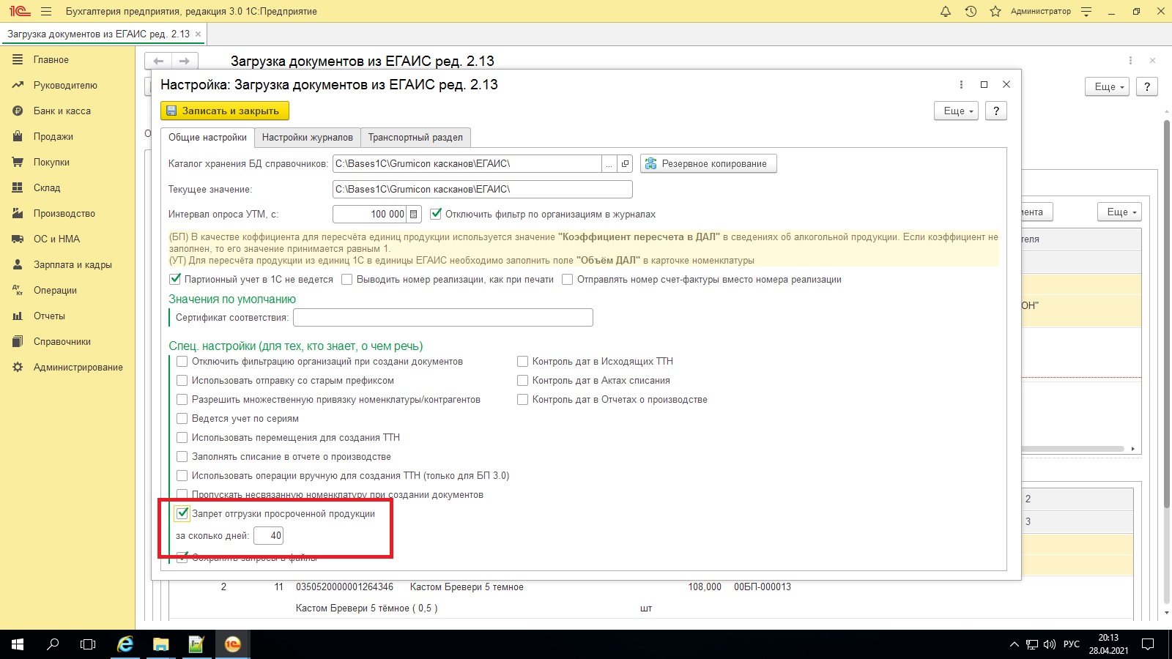This screenshot has height=659, width=1172.
Task: Click the за сколько дней field
Action: click(x=269, y=535)
